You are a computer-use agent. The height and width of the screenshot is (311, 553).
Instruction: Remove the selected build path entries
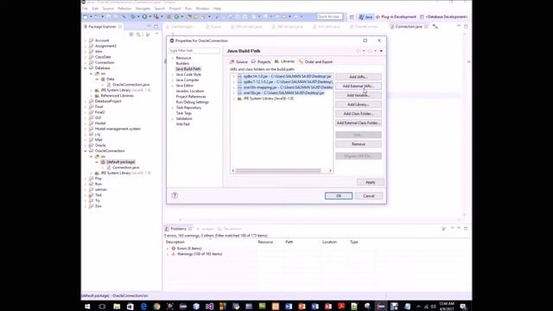359,144
